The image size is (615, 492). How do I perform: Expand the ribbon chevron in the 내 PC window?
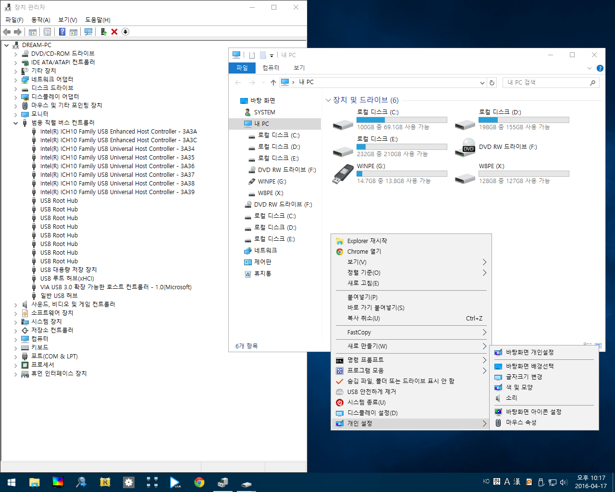590,68
